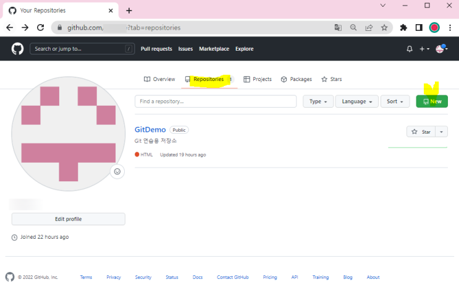Click the browser back arrow
459x287 pixels.
coord(10,28)
